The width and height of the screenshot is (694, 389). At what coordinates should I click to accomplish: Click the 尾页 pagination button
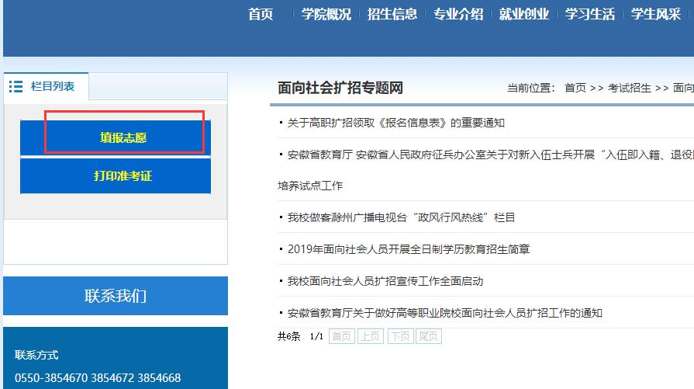429,336
